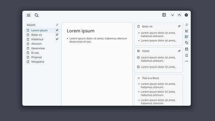Toggle pin on the Dolor sit card
The image size is (215, 121).
tap(179, 26)
